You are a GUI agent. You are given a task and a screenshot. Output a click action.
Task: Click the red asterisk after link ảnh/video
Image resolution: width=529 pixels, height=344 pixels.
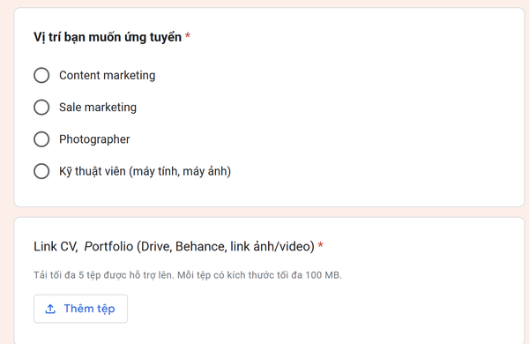[x=321, y=245]
